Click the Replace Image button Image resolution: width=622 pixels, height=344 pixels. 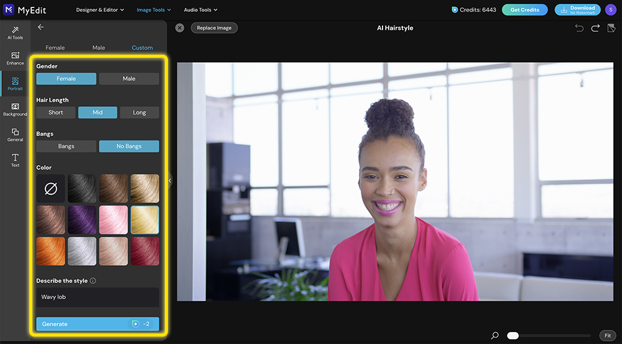tap(214, 28)
